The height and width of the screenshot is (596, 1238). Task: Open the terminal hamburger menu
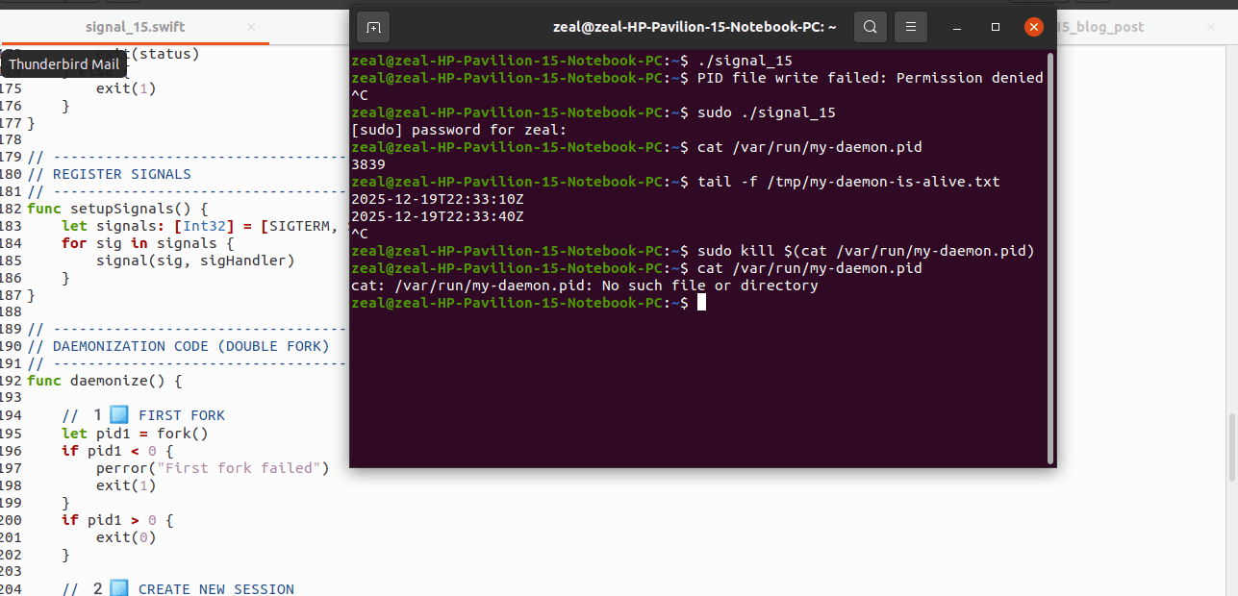(x=911, y=27)
